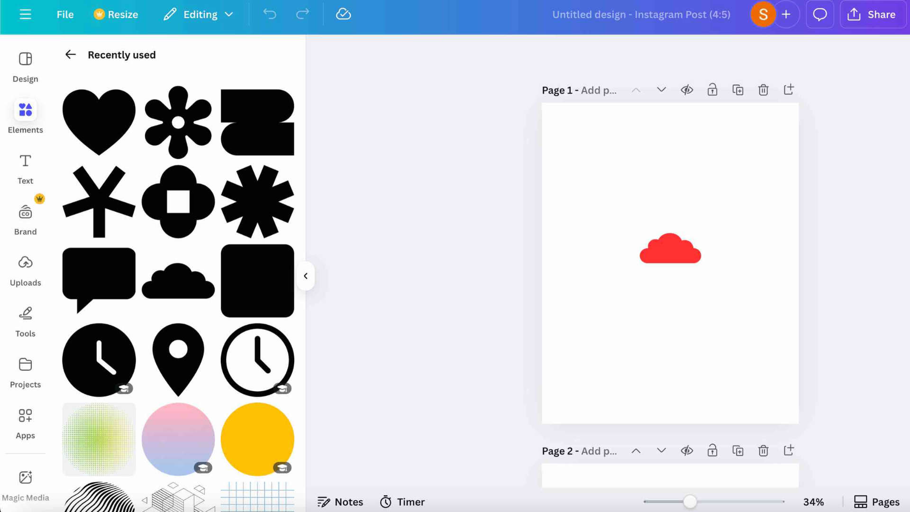Toggle visibility of Page 2
910x512 pixels.
687,450
